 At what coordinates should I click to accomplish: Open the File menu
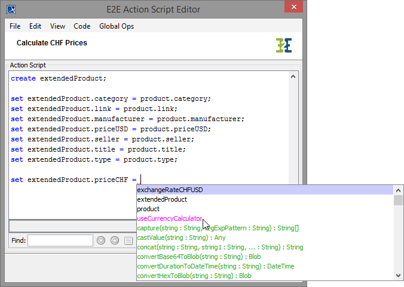[x=15, y=26]
